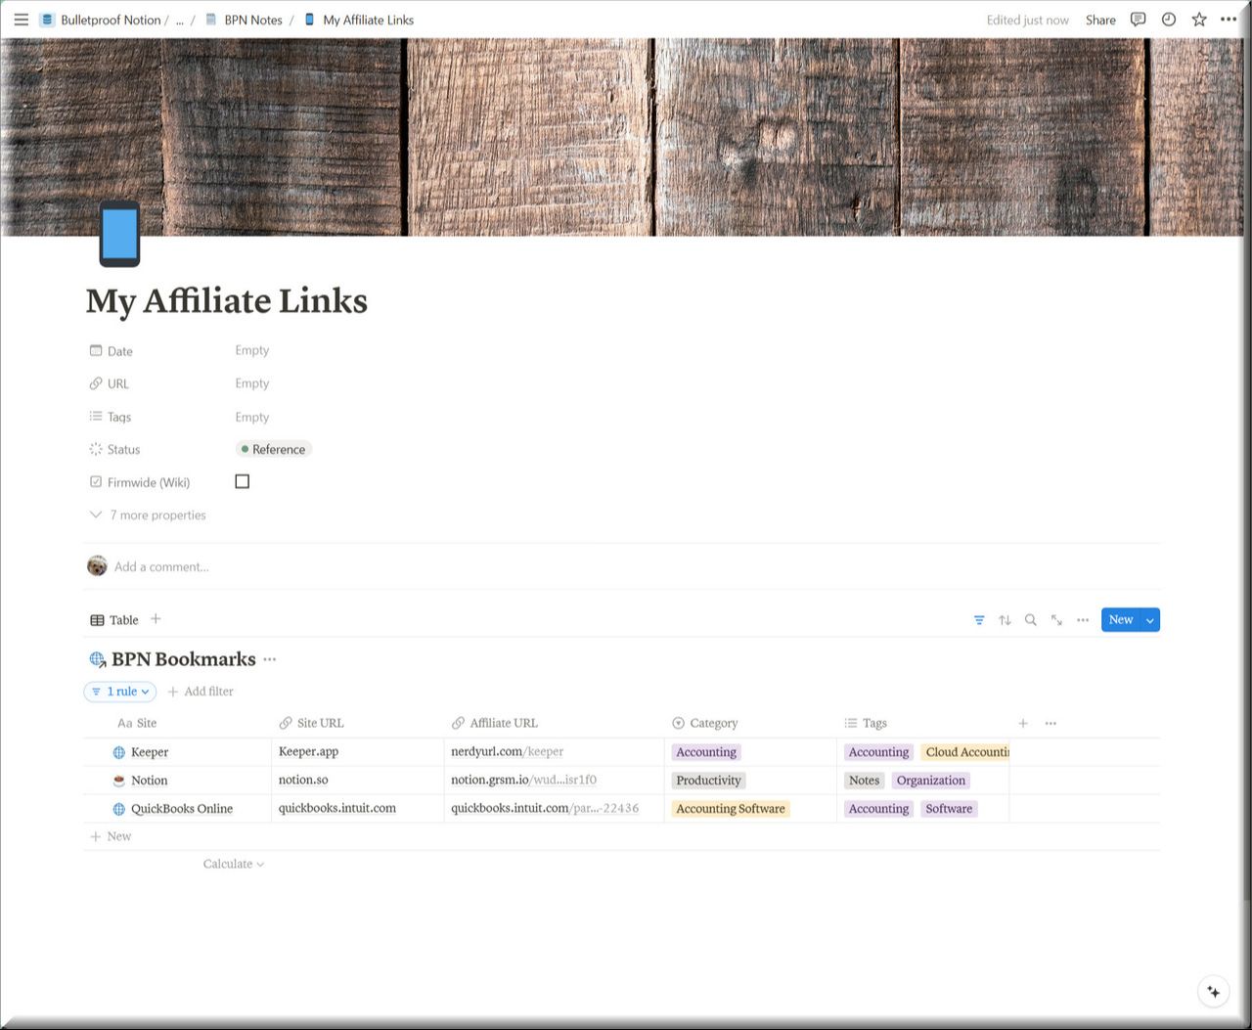Image resolution: width=1252 pixels, height=1030 pixels.
Task: Click the My Affiliate Links page title
Action: (227, 301)
